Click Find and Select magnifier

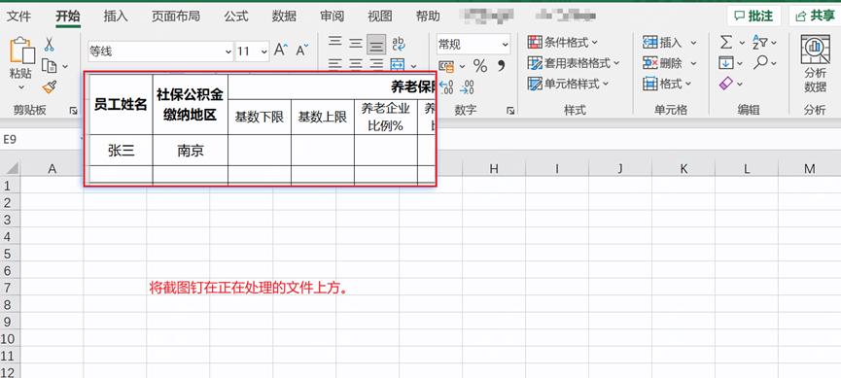point(760,63)
